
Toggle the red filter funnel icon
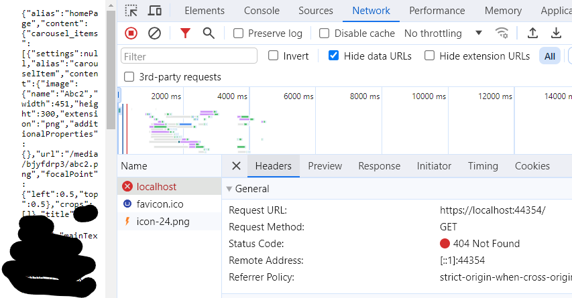click(185, 33)
